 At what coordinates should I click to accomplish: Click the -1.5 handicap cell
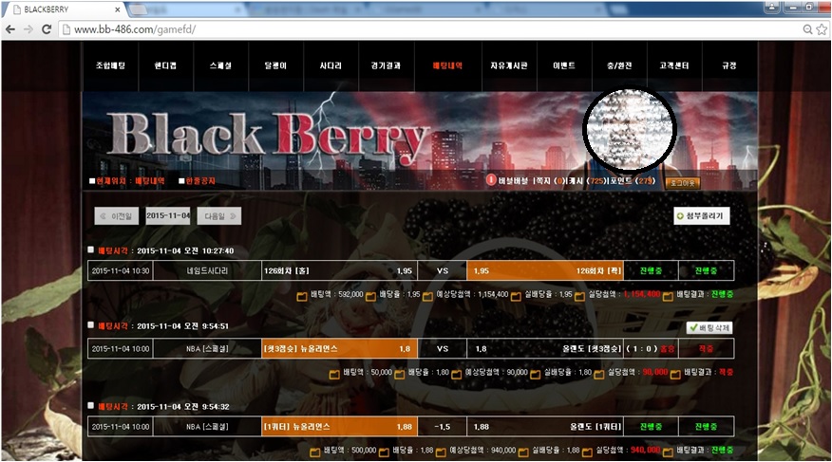coord(442,427)
